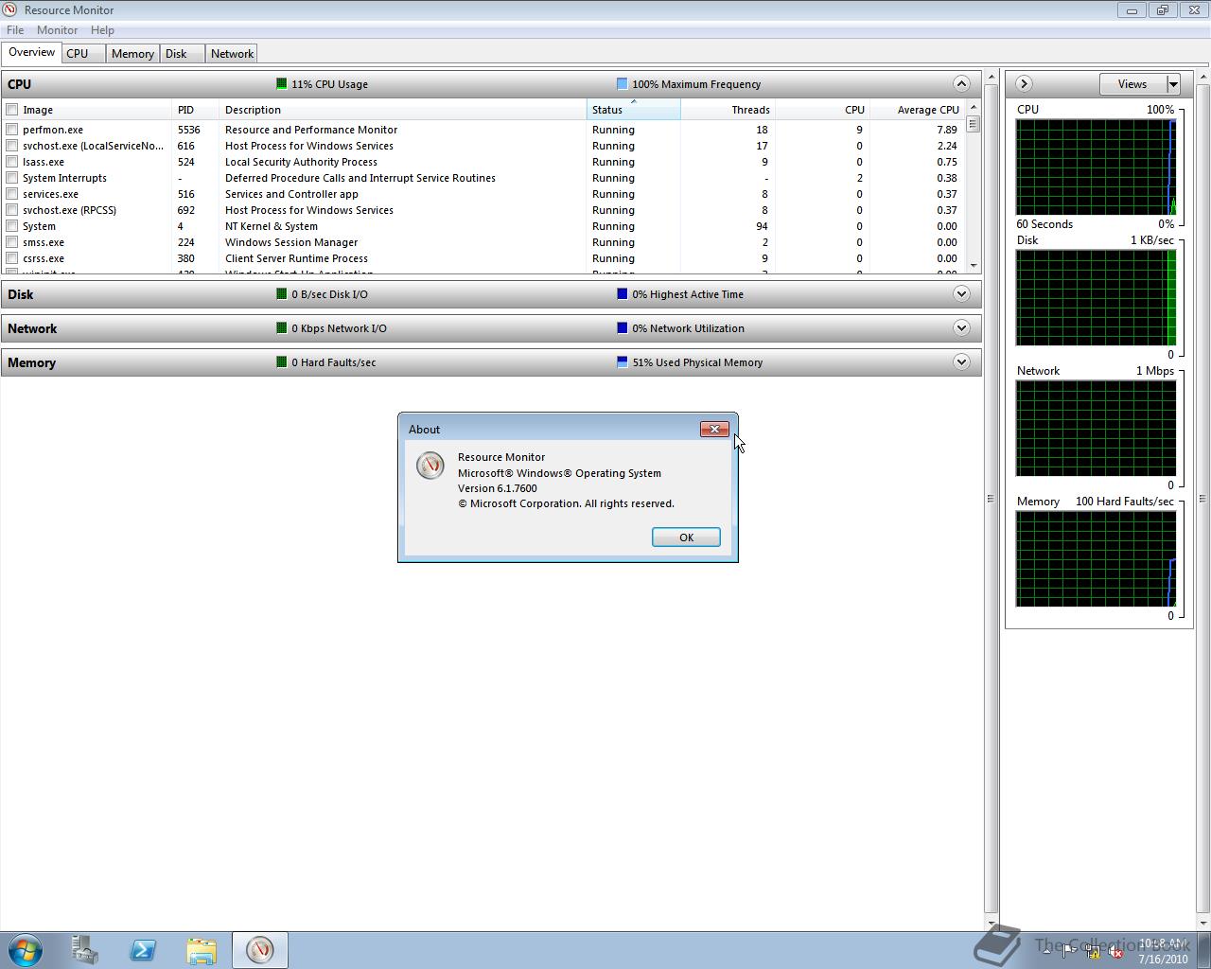The width and height of the screenshot is (1211, 969).
Task: Check the select-all Image header checkbox
Action: pyautogui.click(x=12, y=110)
